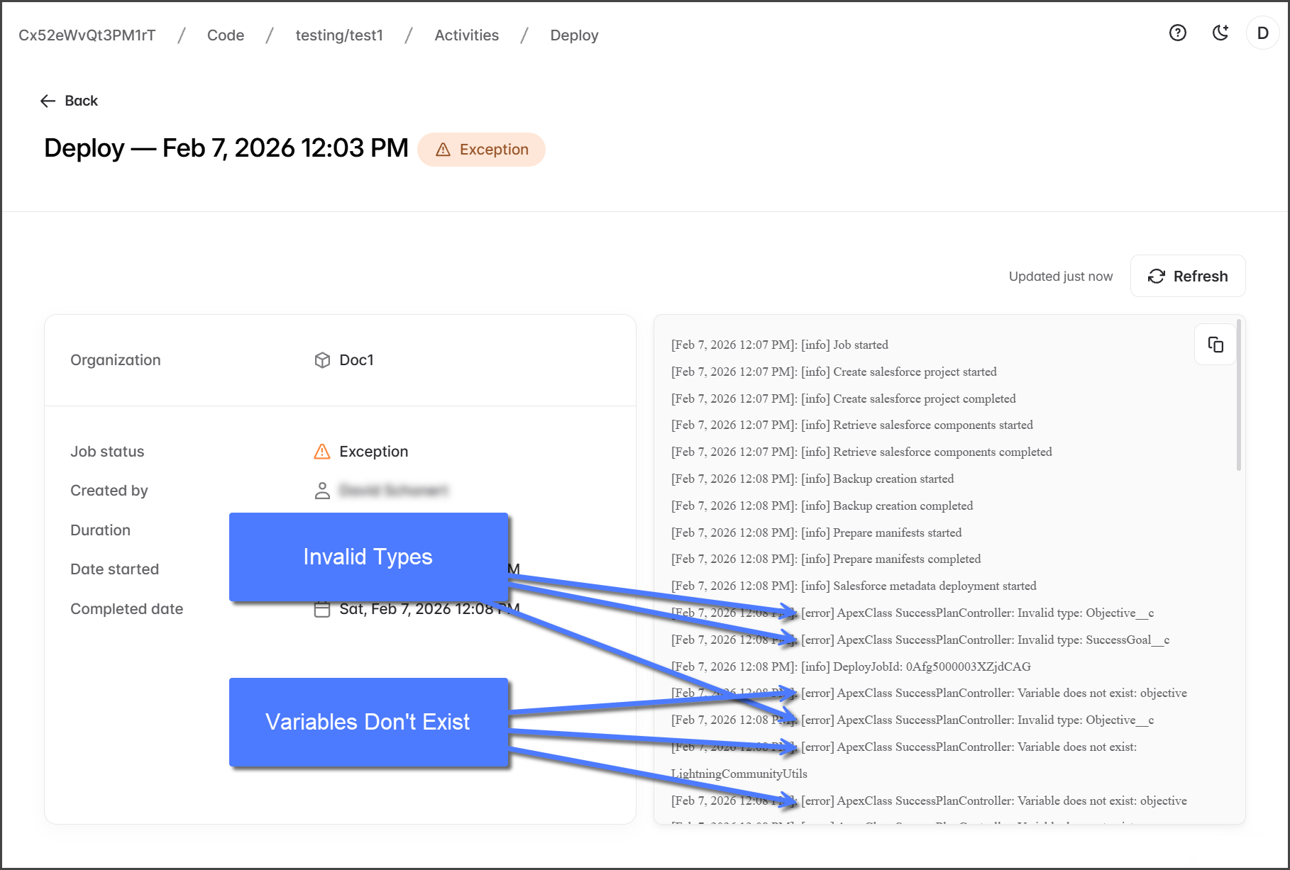Click the Doc1 organization cube icon
The image size is (1290, 870).
[x=322, y=360]
